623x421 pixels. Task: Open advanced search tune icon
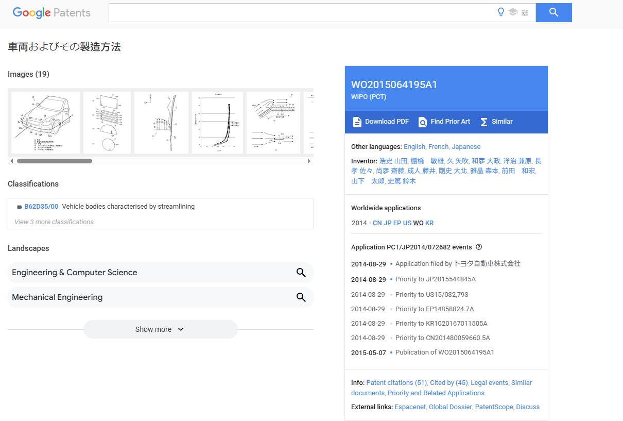pyautogui.click(x=525, y=12)
